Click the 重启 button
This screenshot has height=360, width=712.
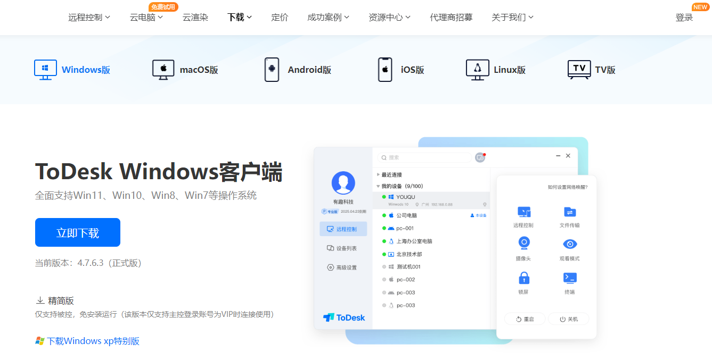(525, 319)
